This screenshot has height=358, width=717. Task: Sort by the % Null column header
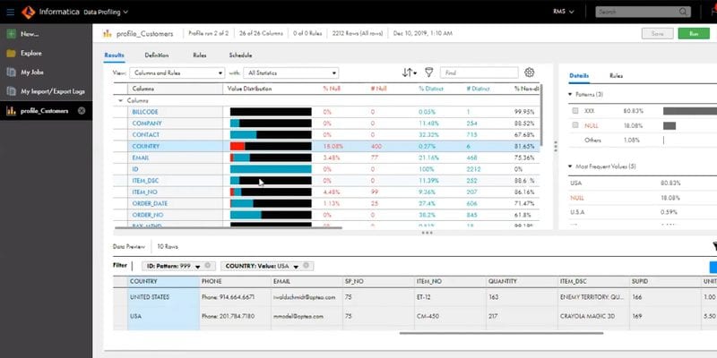[332, 89]
